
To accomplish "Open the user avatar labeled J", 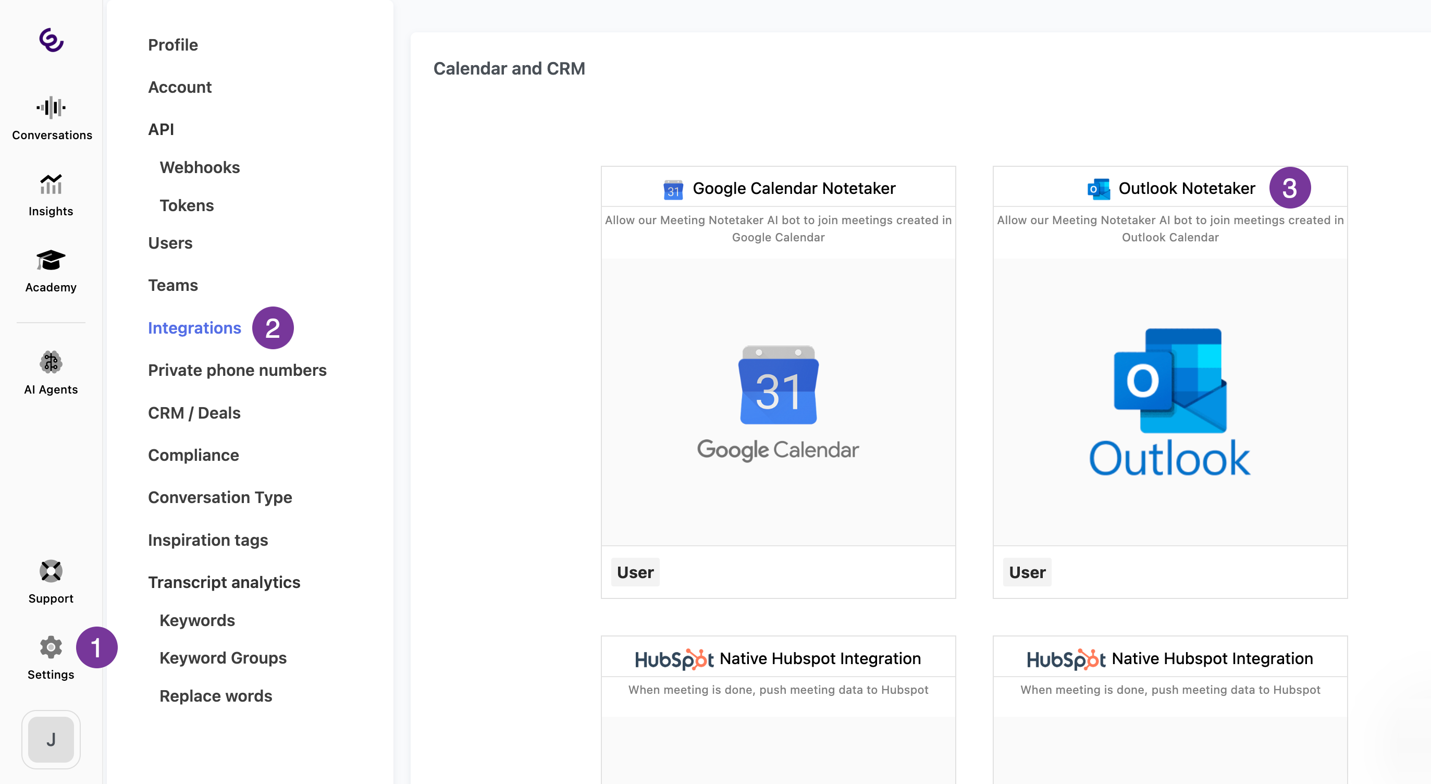I will 51,739.
